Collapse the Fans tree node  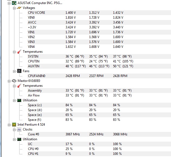14,71
